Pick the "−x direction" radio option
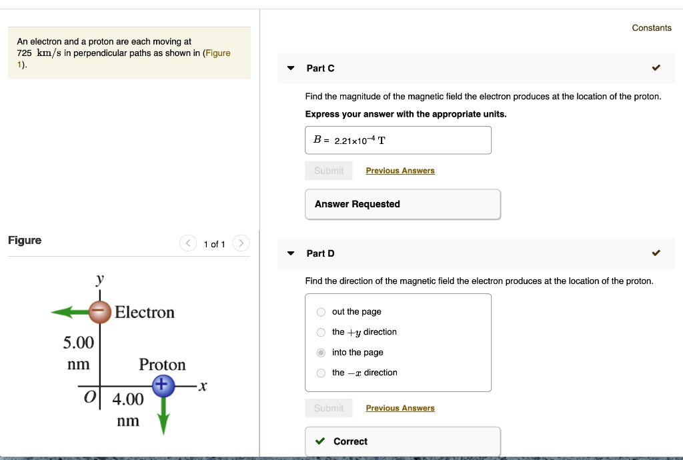 321,373
